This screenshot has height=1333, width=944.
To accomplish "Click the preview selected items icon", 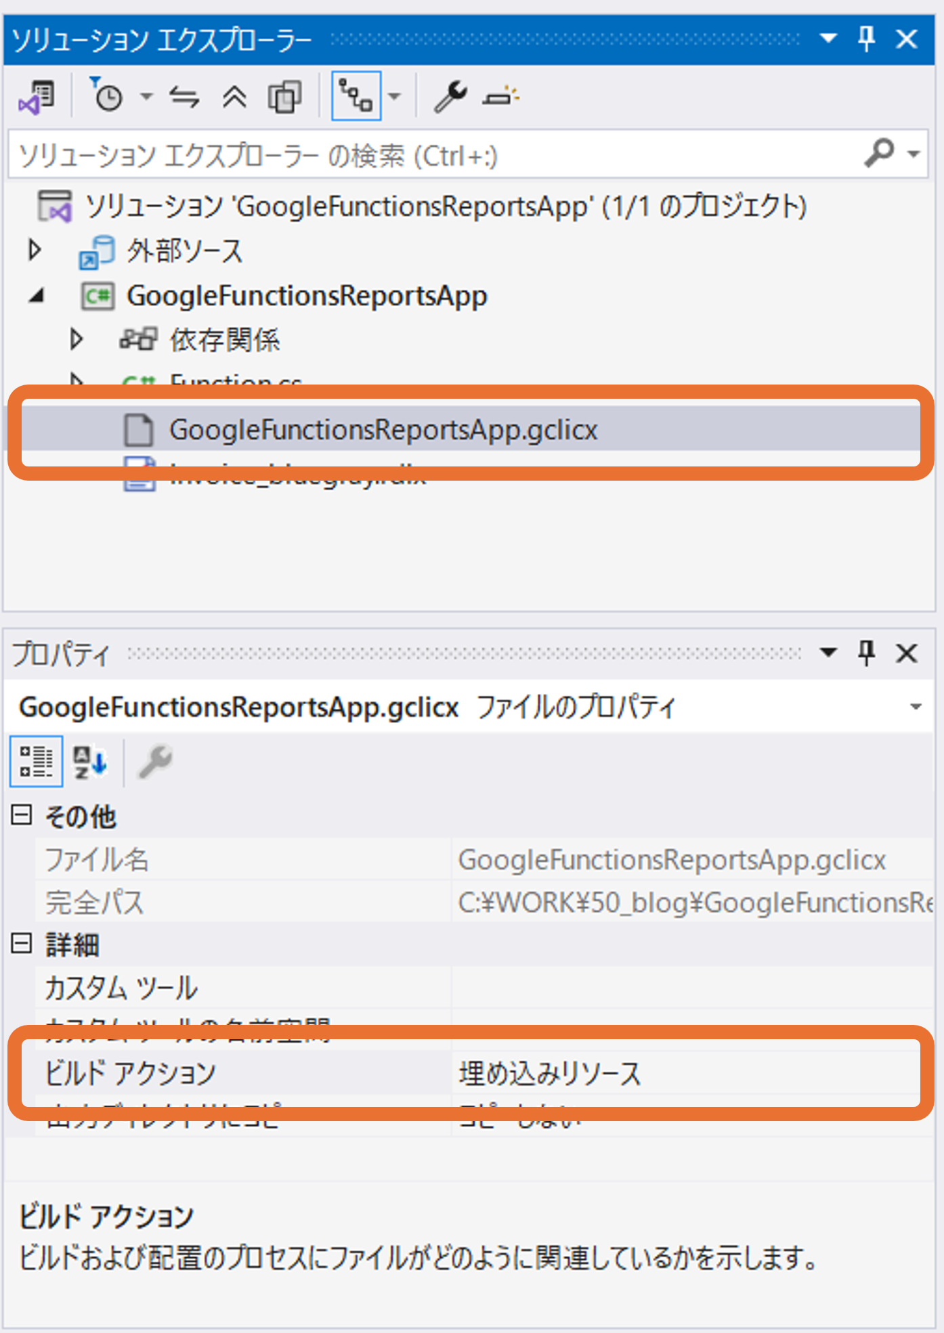I will point(500,97).
